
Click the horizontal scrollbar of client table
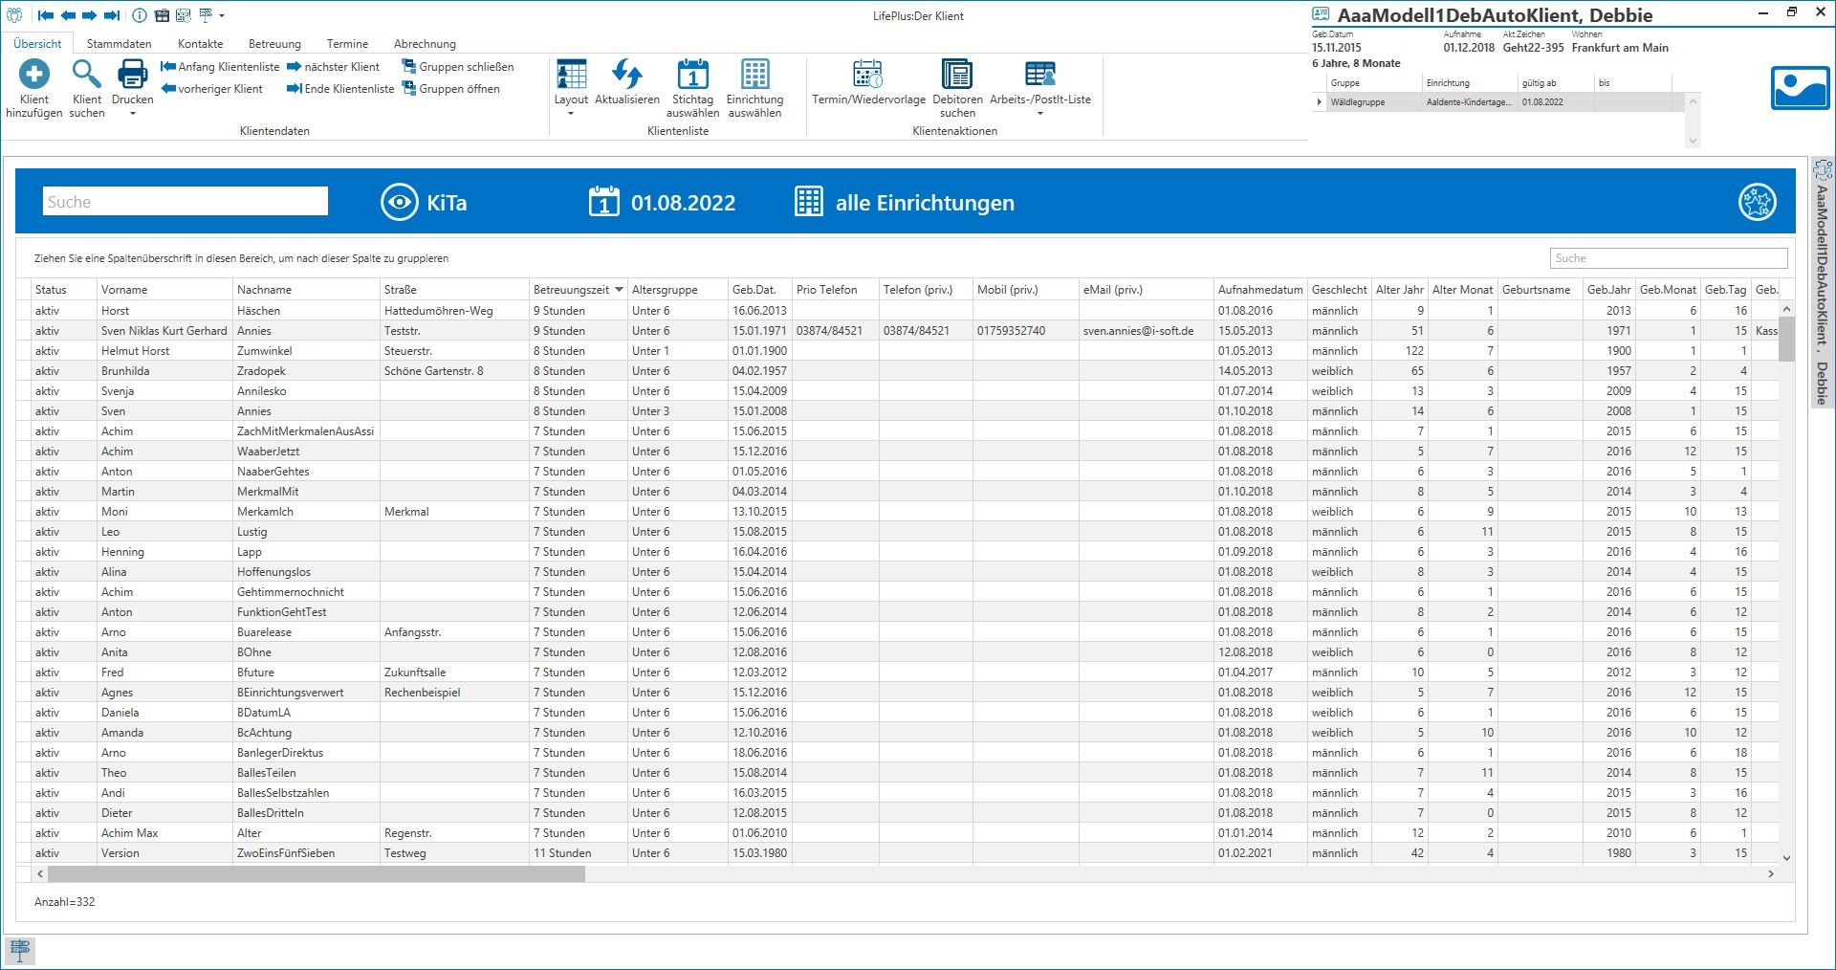[x=316, y=874]
